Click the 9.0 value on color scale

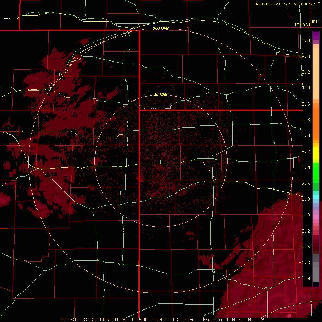click(x=306, y=56)
